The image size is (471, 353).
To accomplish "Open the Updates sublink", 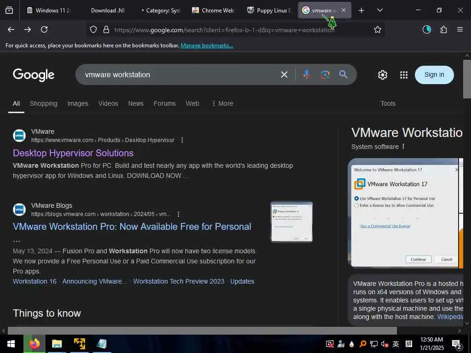I will [242, 281].
